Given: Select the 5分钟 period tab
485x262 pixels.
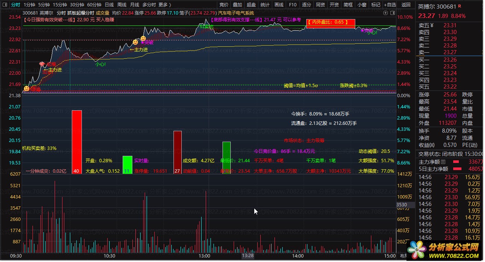Looking at the screenshot, I should (x=44, y=5).
